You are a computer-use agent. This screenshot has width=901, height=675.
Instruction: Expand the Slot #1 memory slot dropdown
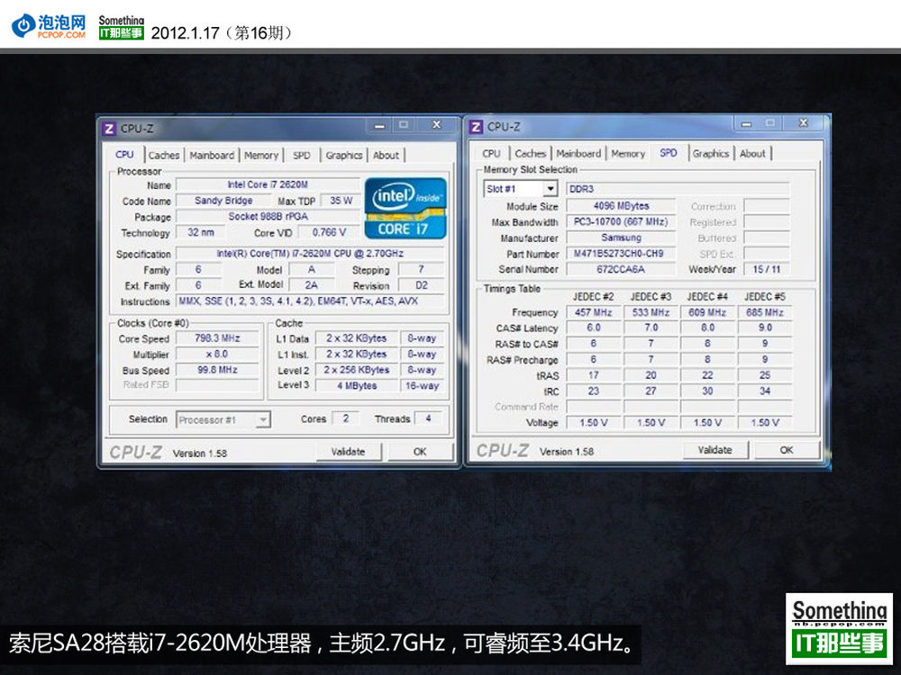551,188
